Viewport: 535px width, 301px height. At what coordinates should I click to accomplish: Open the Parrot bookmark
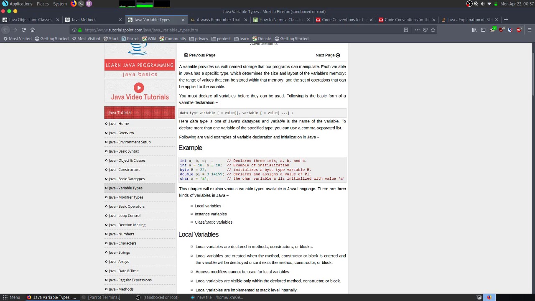click(130, 38)
